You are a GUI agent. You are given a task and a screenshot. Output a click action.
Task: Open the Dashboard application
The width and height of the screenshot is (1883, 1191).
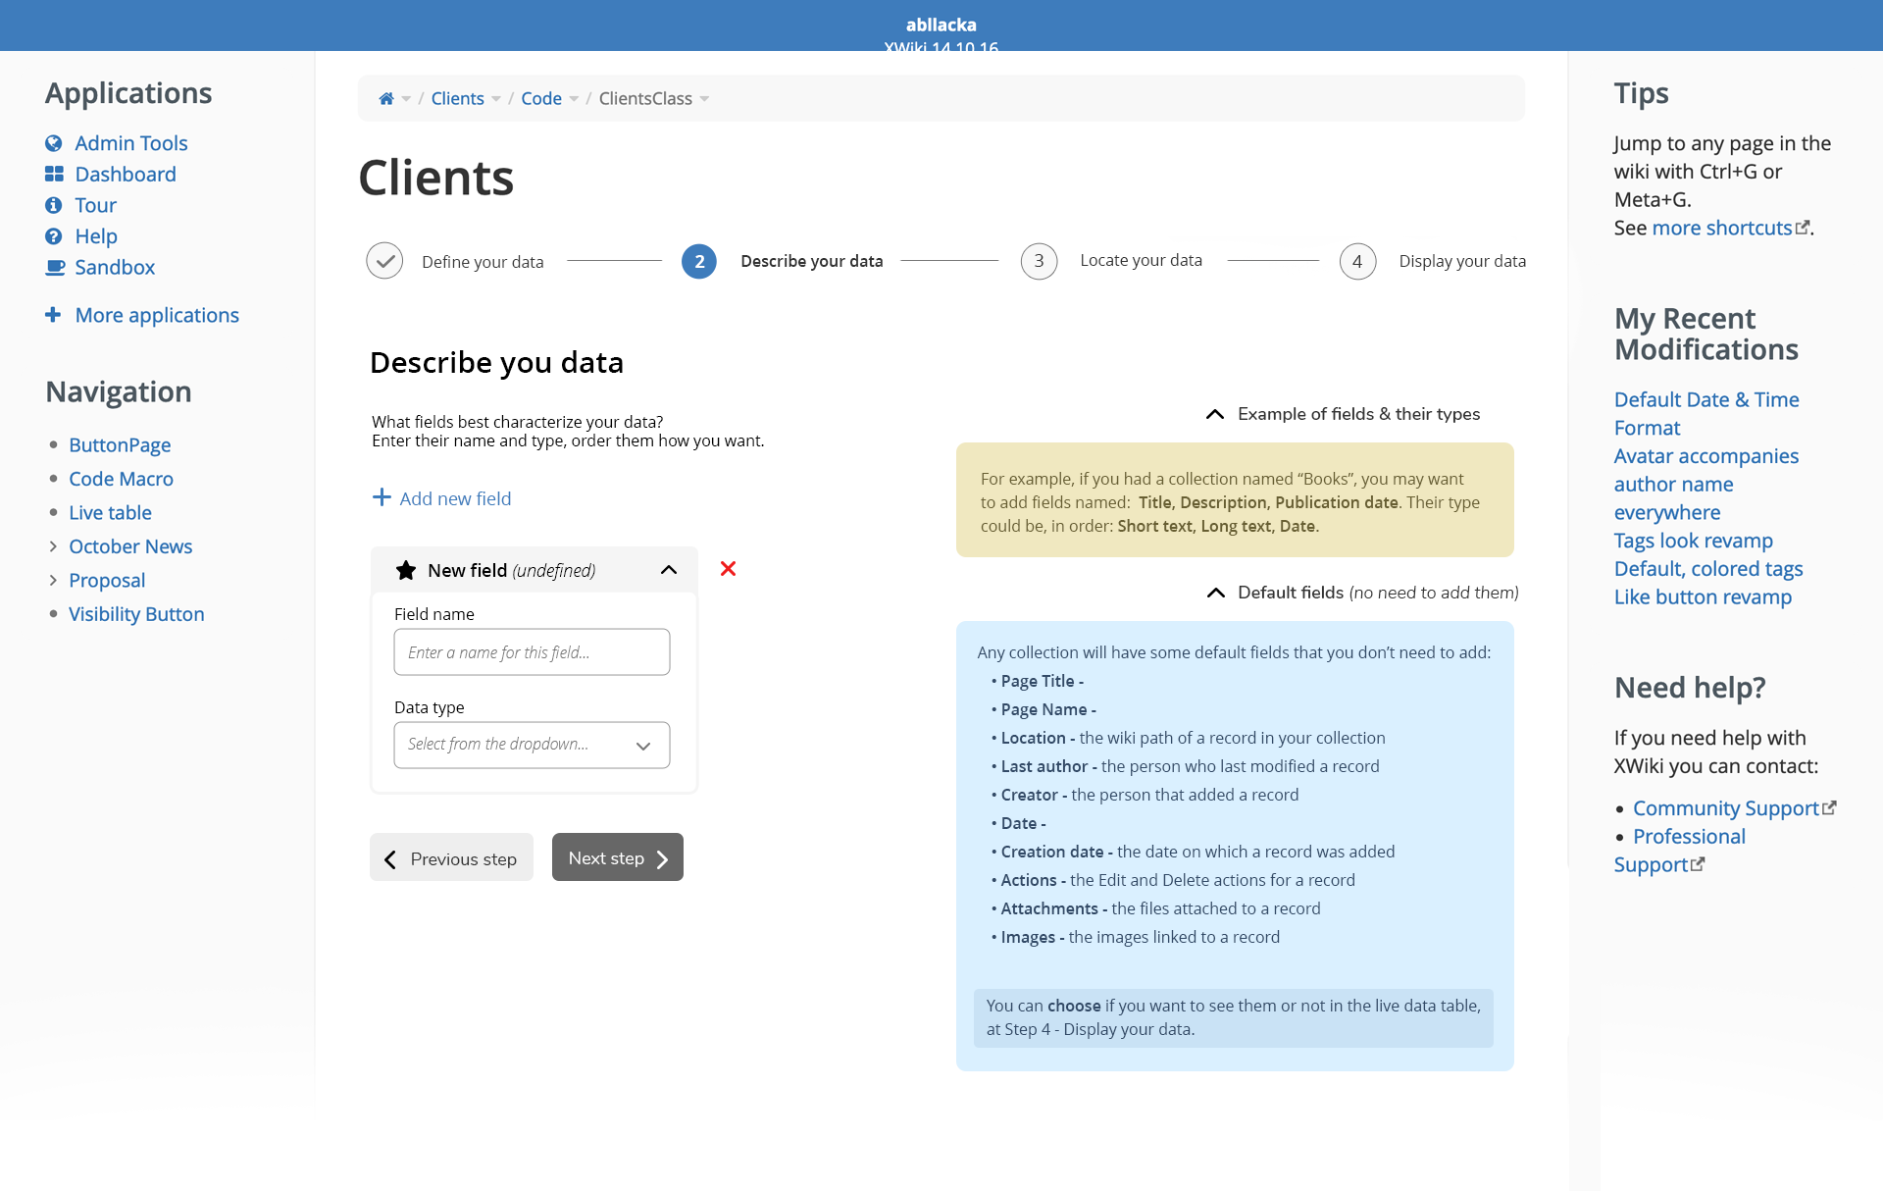tap(125, 175)
